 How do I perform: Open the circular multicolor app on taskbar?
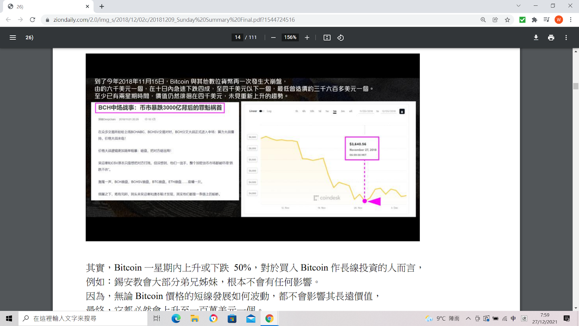coord(214,318)
